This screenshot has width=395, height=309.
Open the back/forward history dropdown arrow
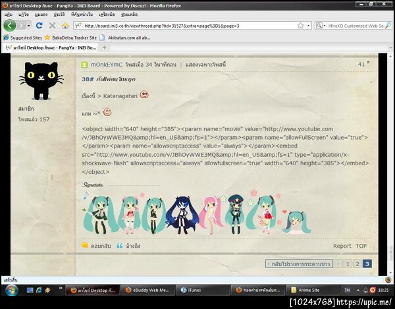(x=28, y=26)
